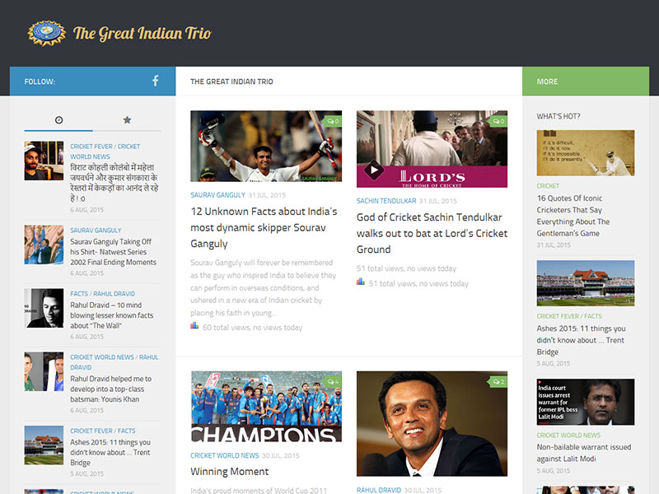Open Younis Khan sidebar thumbnail
This screenshot has width=659, height=494.
pos(44,371)
